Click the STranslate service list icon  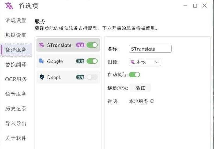(x=42, y=45)
